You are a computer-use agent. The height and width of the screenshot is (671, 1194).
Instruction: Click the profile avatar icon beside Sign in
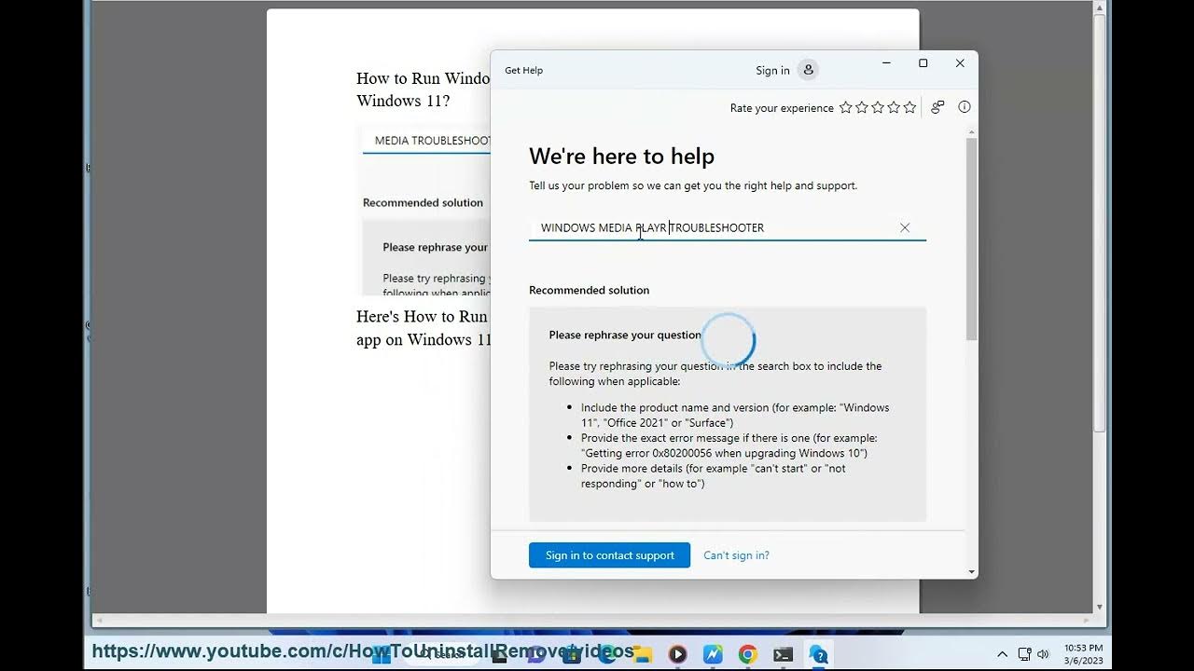[x=809, y=70]
